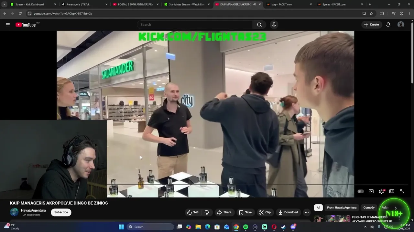The width and height of the screenshot is (414, 232).
Task: Select the All filter chip
Action: [x=318, y=208]
